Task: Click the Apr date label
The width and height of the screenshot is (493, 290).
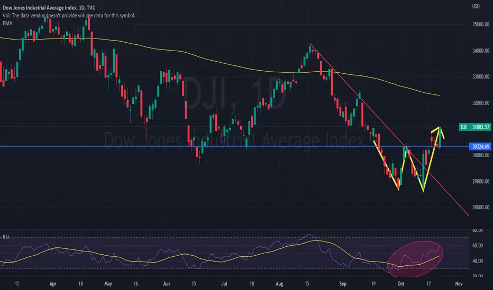Action: coord(53,284)
